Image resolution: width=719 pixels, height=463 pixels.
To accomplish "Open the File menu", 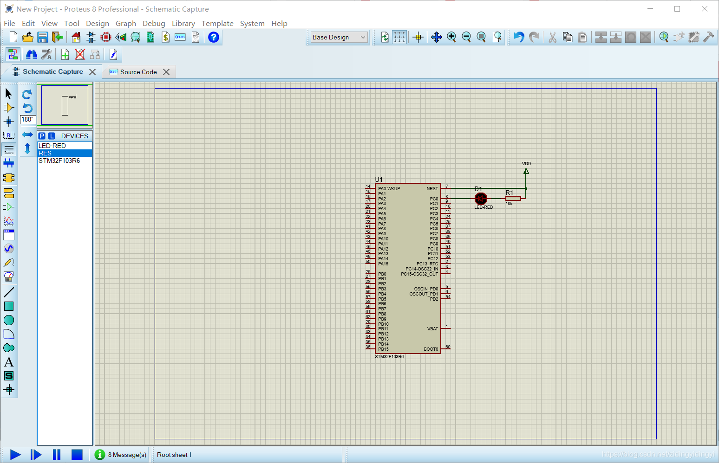I will [x=9, y=23].
